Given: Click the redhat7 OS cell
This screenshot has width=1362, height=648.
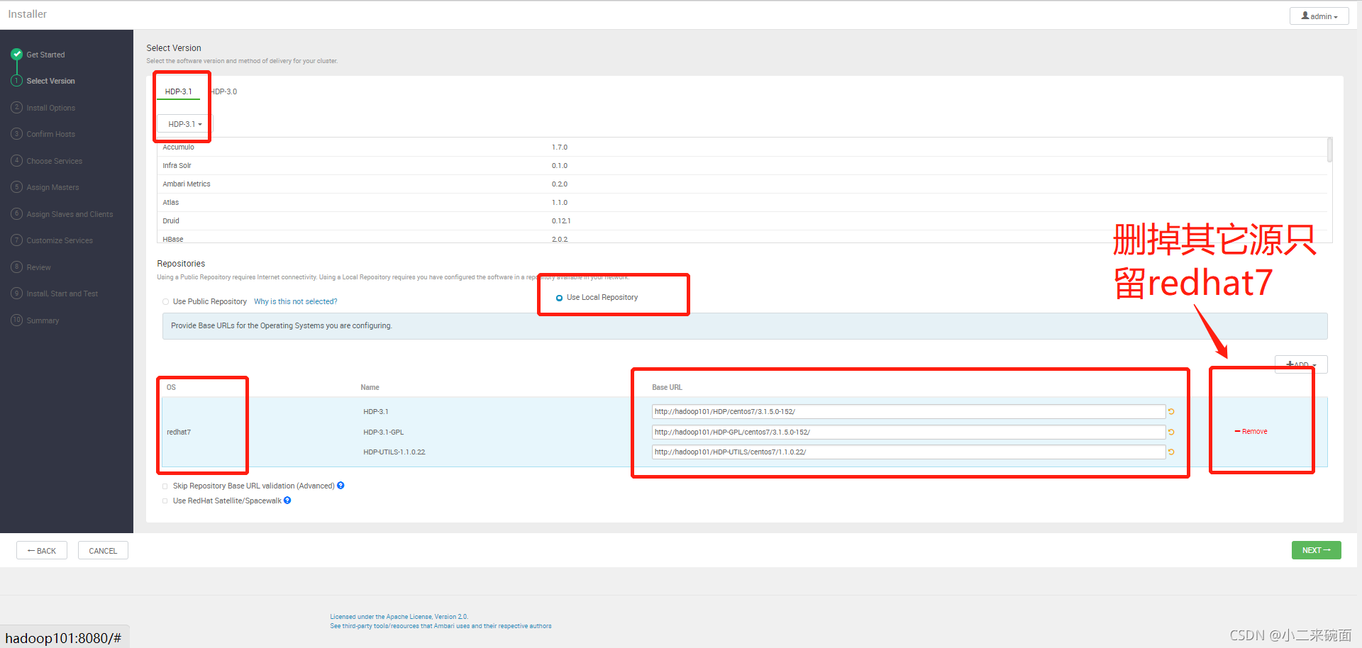Looking at the screenshot, I should click(x=179, y=432).
